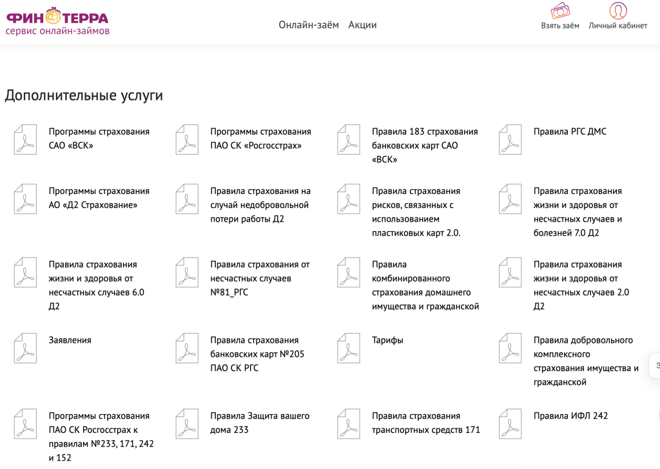The image size is (660, 469).
Task: Click the partially hidden side widget at right edge
Action: coord(654,365)
